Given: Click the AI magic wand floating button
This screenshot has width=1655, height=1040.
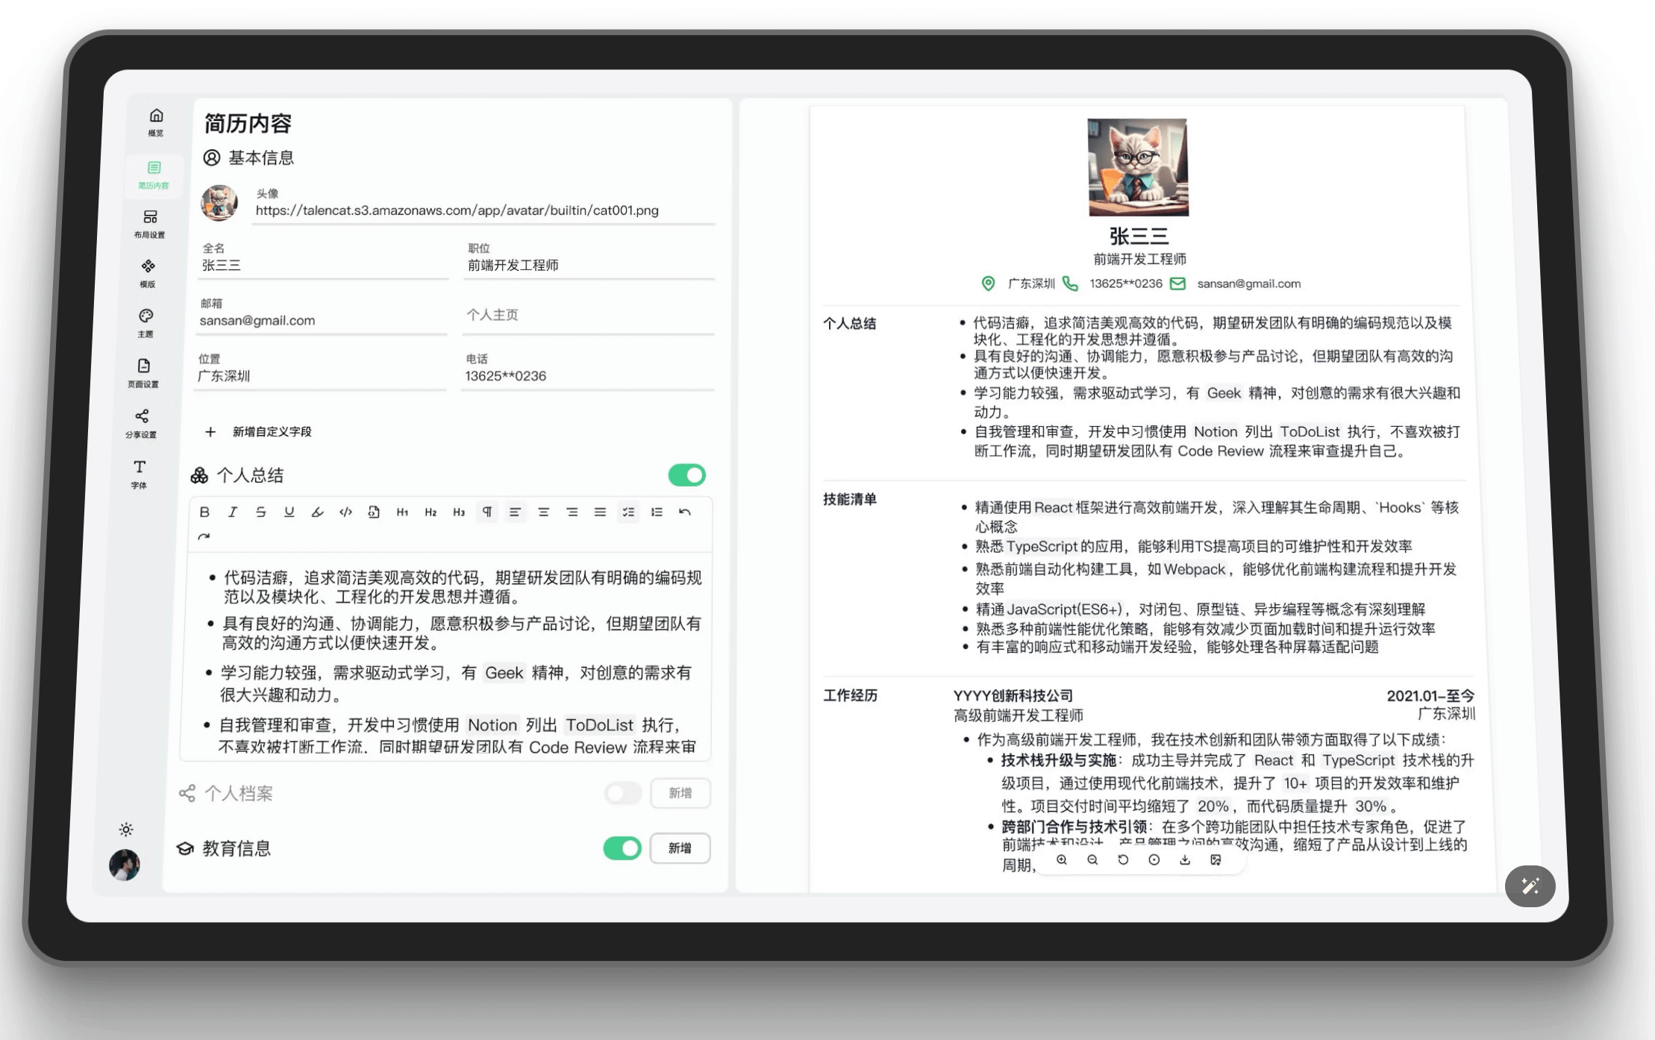Looking at the screenshot, I should coord(1530,886).
